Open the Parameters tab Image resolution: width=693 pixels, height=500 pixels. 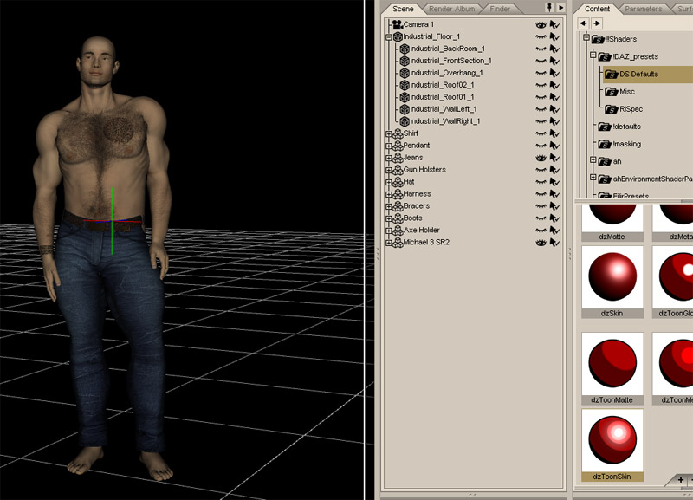643,9
